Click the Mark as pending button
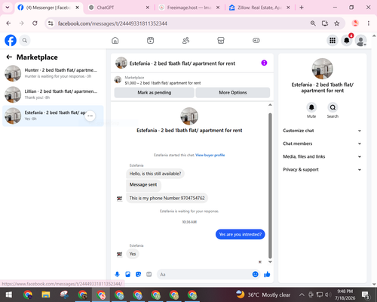The image size is (377, 302). point(154,93)
